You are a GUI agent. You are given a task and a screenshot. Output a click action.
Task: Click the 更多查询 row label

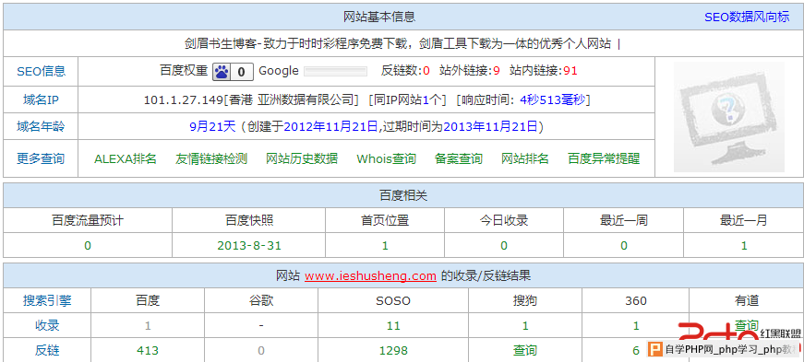[41, 158]
